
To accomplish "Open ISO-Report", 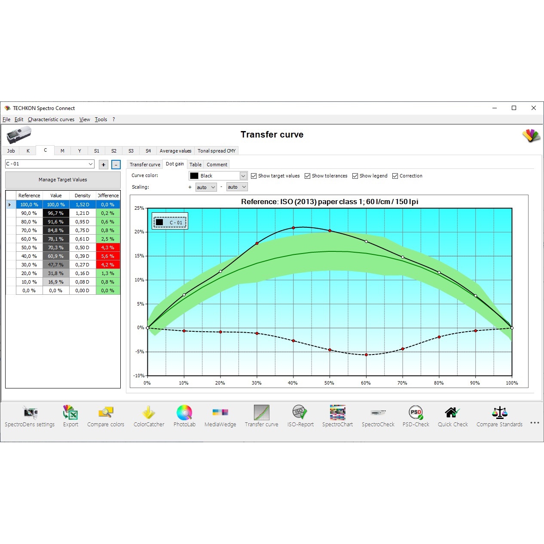I will click(300, 416).
